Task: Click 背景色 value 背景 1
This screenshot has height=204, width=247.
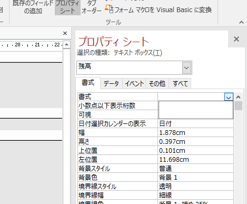Action: [x=195, y=178]
